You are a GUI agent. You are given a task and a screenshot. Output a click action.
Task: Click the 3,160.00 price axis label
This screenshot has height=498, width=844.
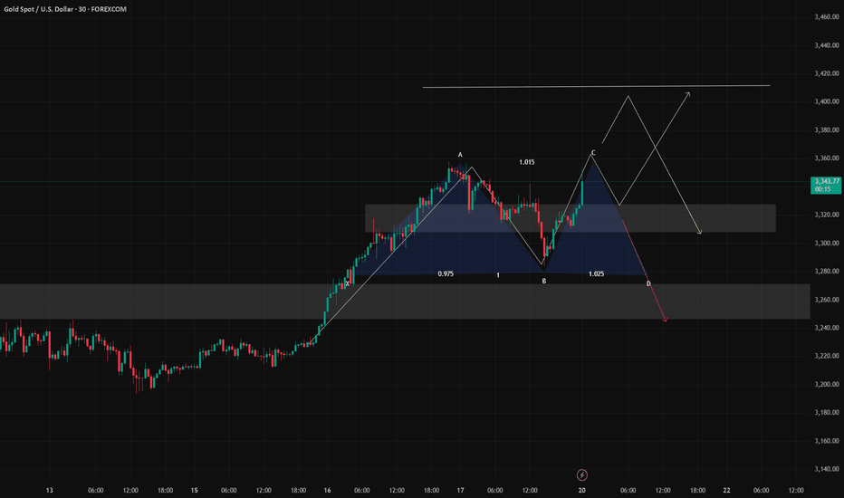[826, 440]
